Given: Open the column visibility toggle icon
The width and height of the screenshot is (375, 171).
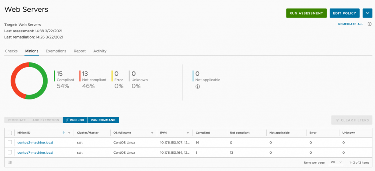Looking at the screenshot, I should (10, 162).
